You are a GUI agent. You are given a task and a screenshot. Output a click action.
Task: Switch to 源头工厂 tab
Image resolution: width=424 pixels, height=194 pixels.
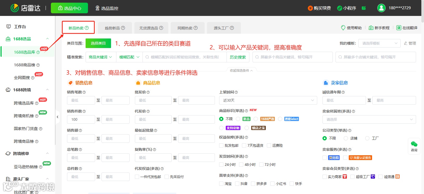[x=224, y=28]
